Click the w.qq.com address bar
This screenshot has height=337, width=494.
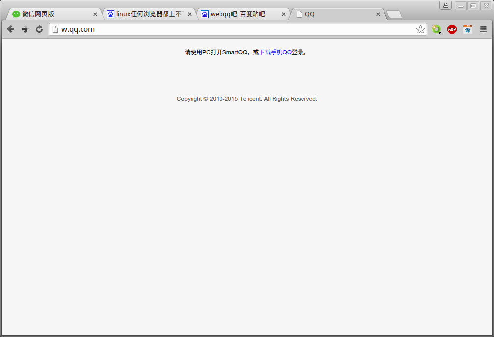click(x=238, y=29)
